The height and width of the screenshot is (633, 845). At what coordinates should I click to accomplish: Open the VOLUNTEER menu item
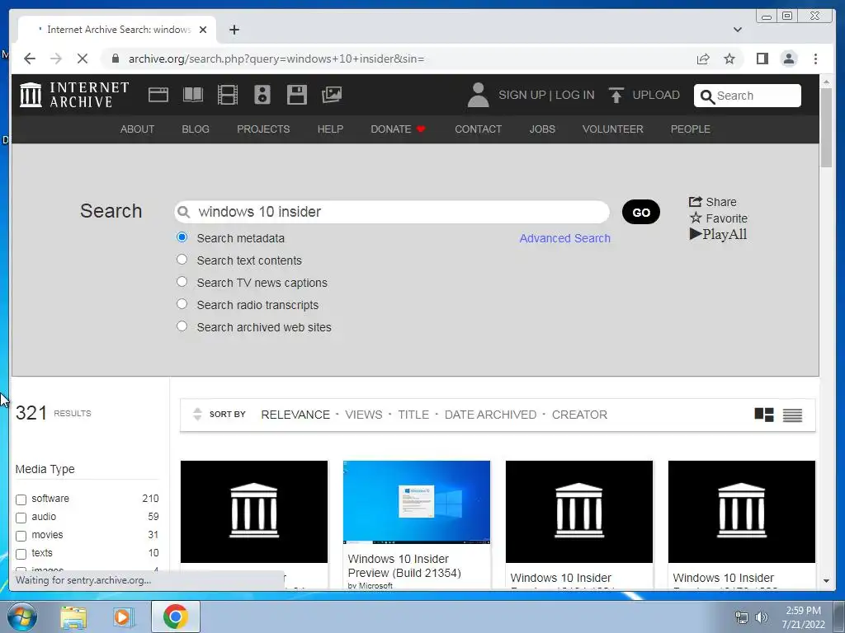tap(613, 129)
